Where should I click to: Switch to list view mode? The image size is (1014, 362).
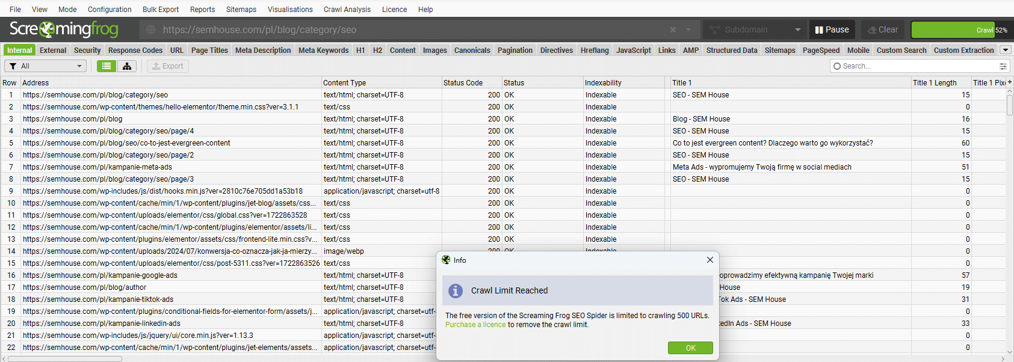(x=107, y=66)
